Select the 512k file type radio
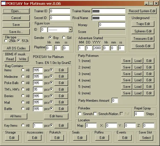160x146 pixels. 19,41
